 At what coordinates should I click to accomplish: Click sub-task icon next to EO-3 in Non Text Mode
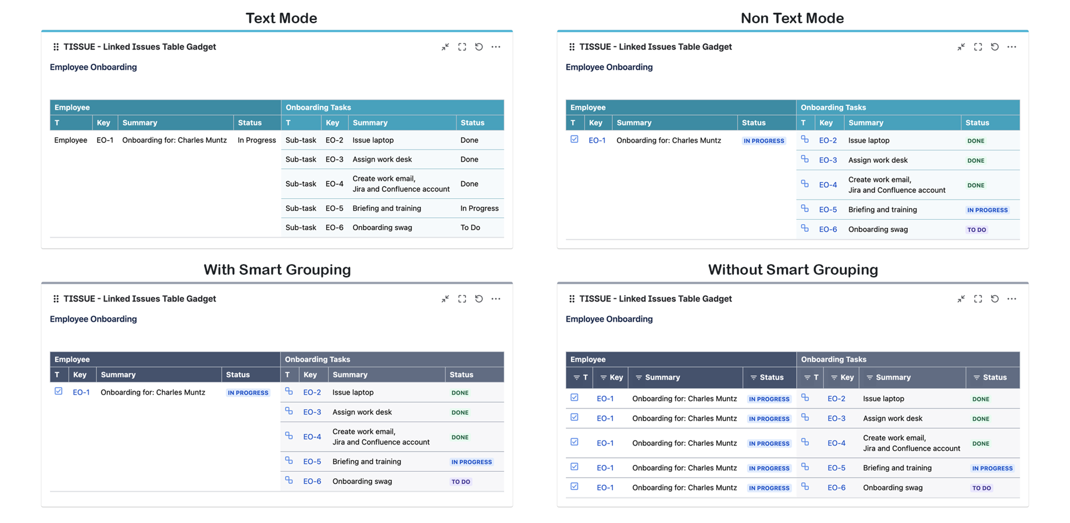pos(805,159)
